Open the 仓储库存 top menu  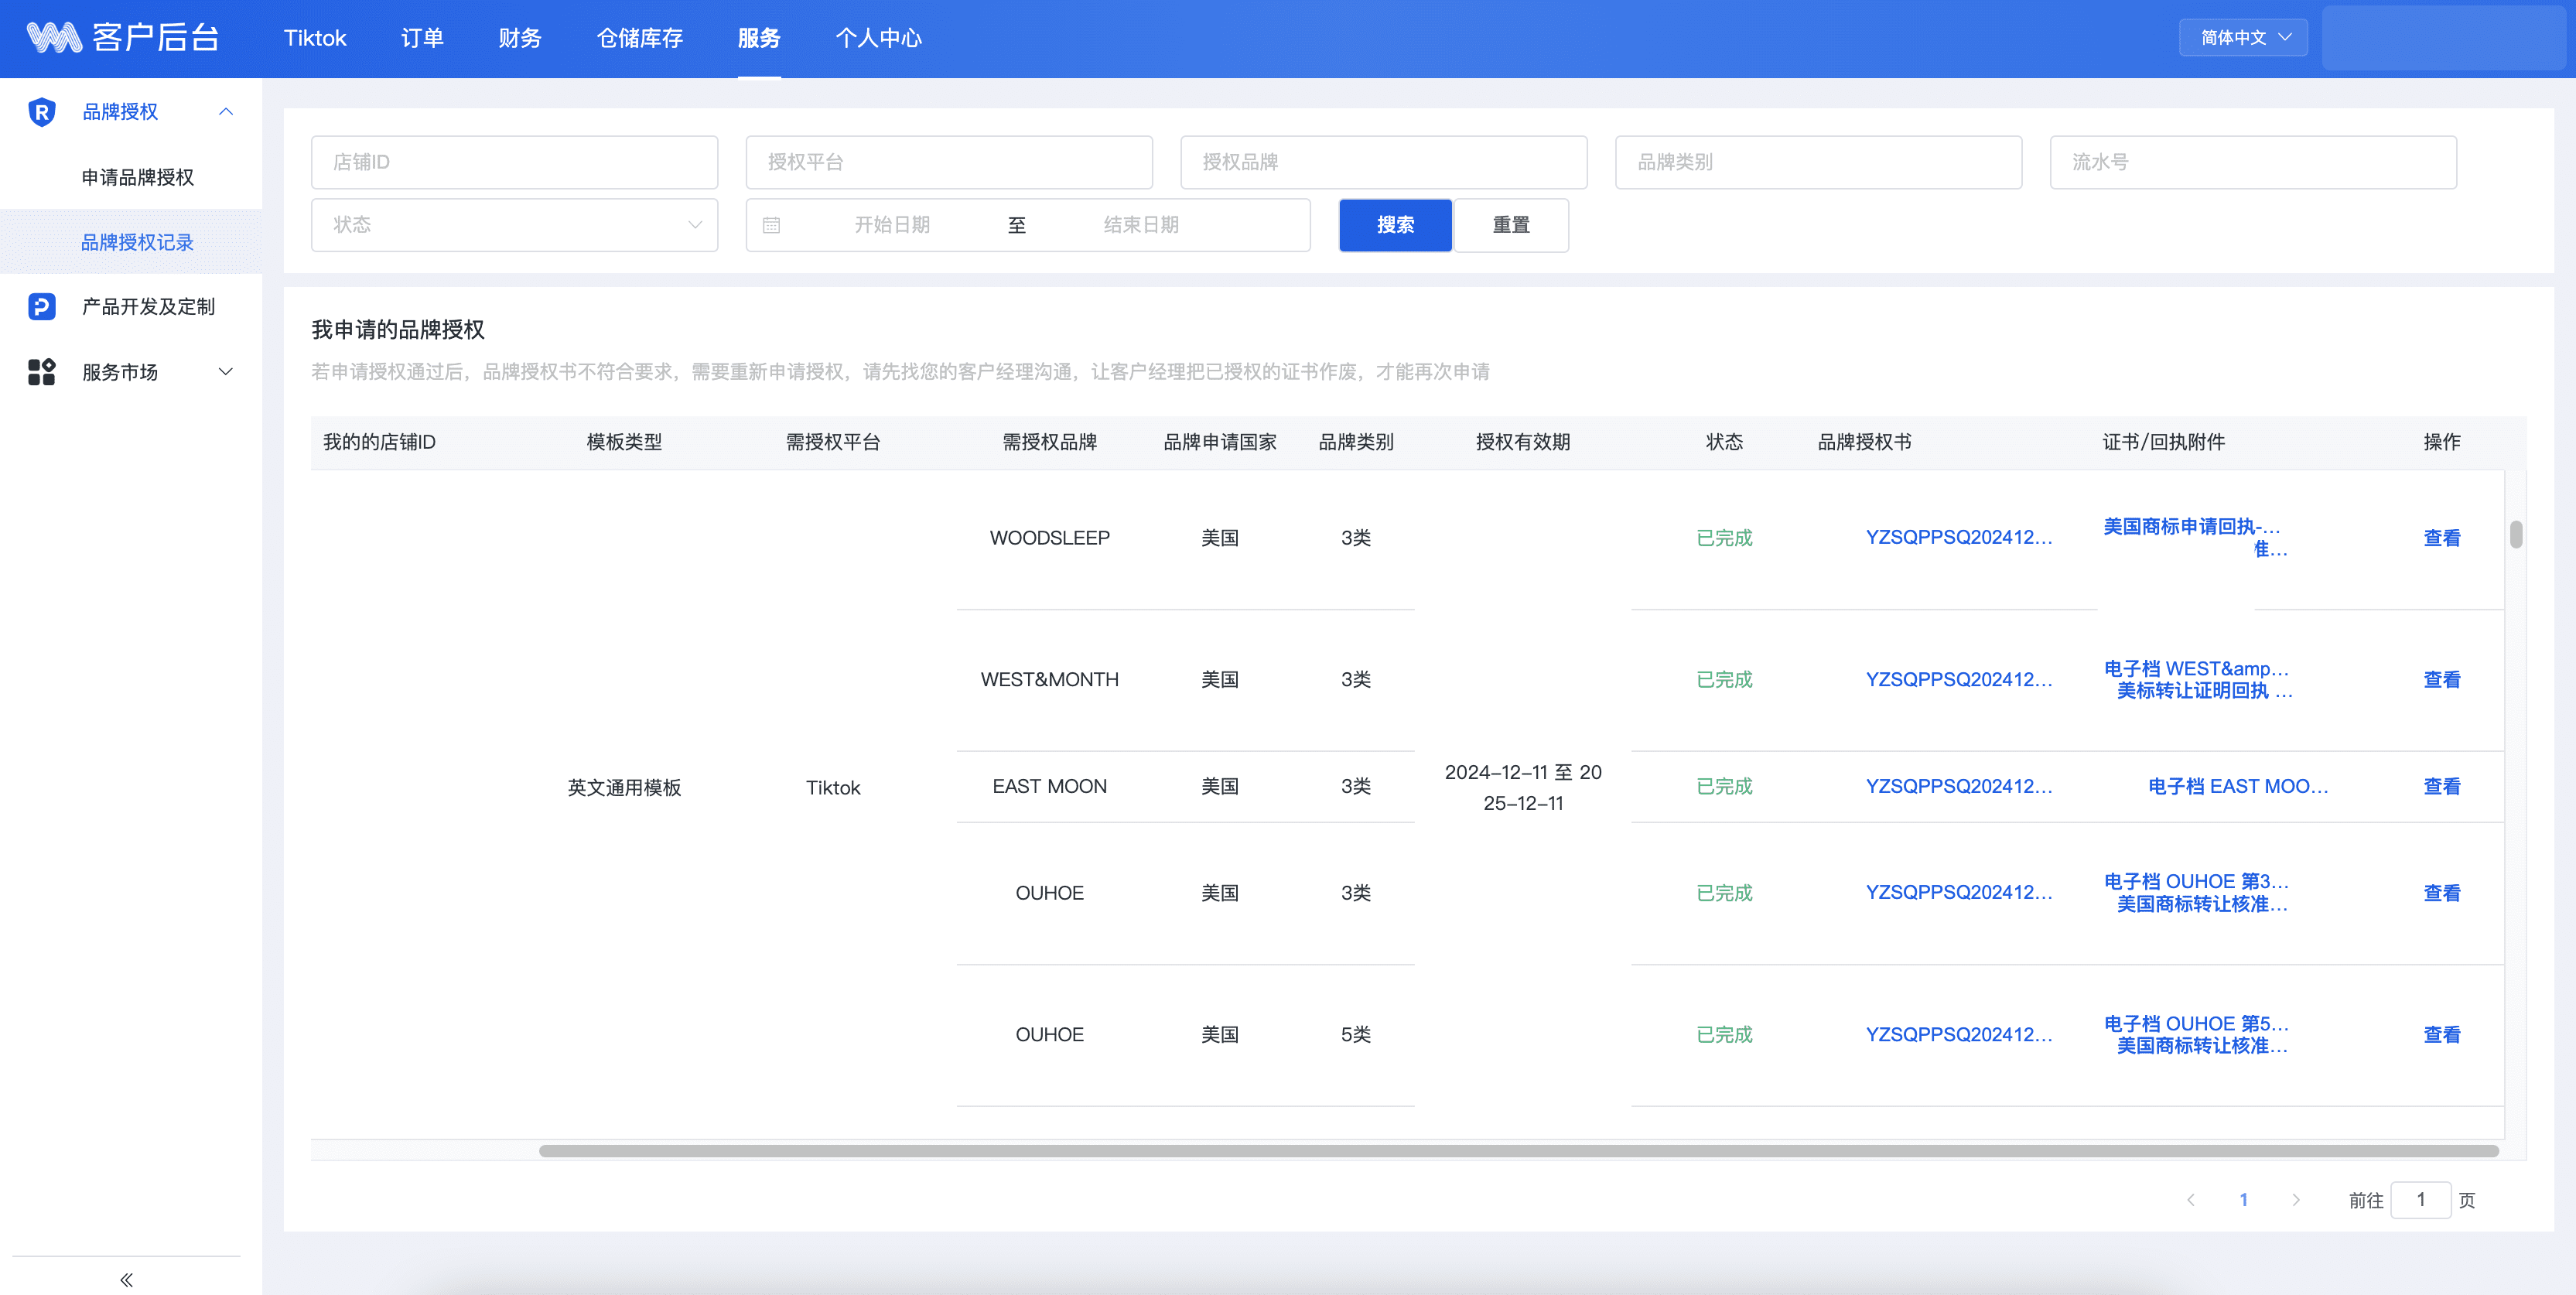point(639,38)
